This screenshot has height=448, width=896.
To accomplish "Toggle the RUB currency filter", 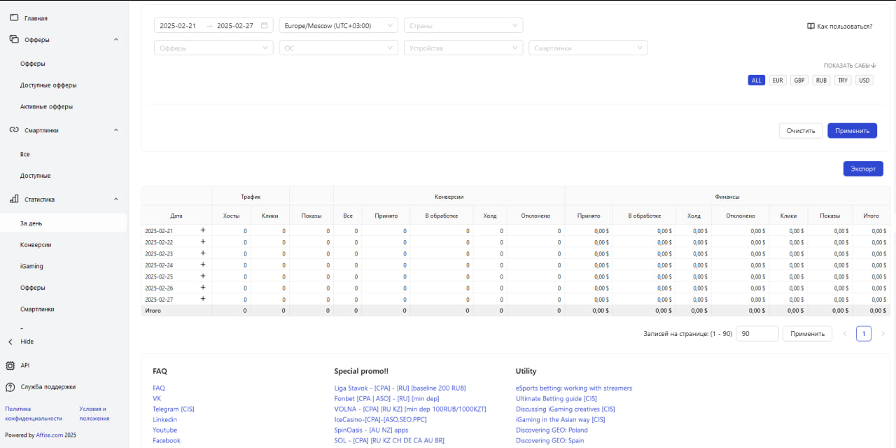I will 821,80.
